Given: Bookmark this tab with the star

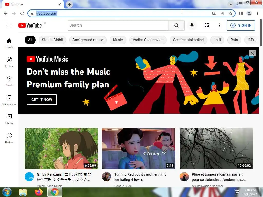Looking at the screenshot, I should click(x=231, y=13).
